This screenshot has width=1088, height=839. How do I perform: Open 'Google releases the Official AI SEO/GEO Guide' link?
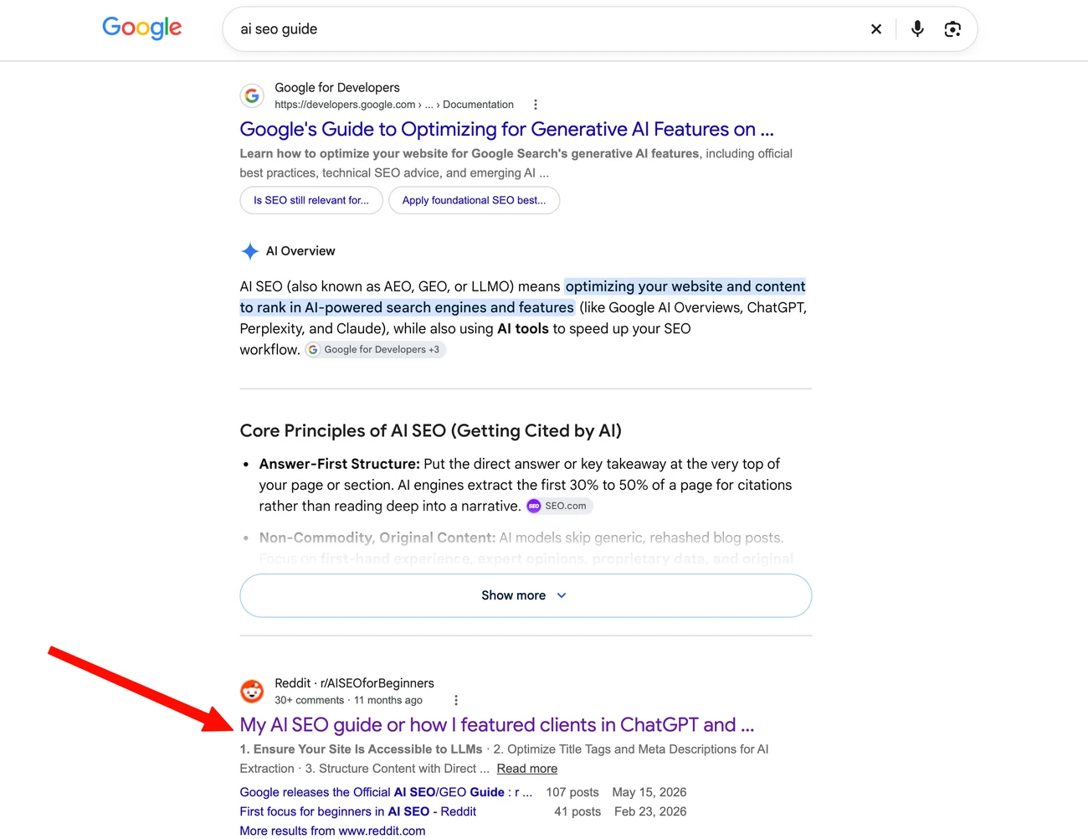pos(386,792)
